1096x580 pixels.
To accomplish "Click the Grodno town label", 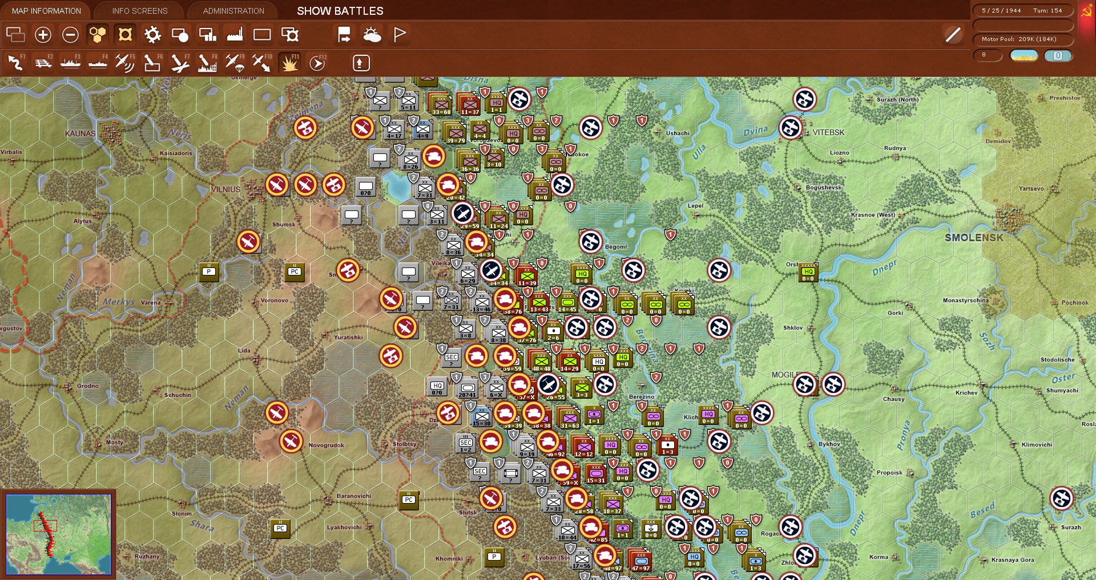I will 88,386.
